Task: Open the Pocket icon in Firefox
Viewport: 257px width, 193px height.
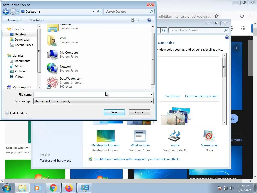Action: point(242,16)
